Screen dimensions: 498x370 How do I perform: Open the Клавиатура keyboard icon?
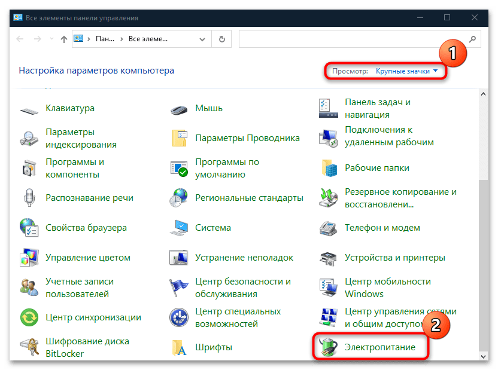coord(29,109)
